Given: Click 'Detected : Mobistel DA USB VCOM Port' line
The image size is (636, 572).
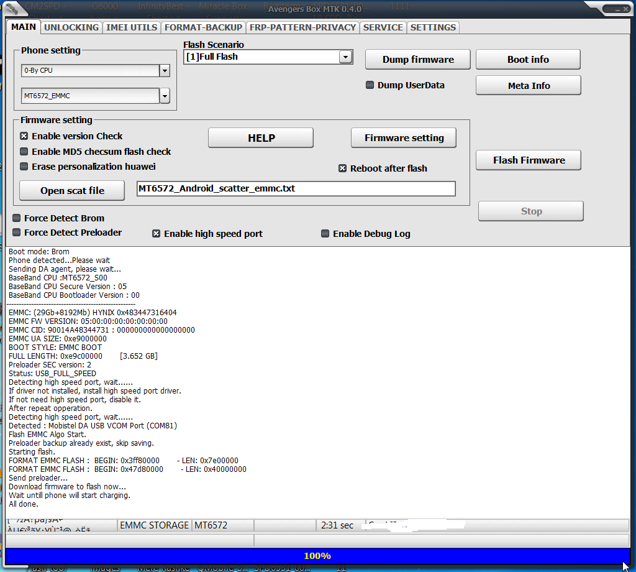Looking at the screenshot, I should click(x=93, y=425).
